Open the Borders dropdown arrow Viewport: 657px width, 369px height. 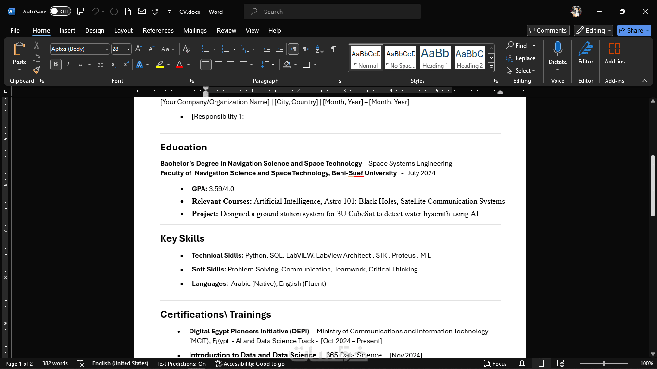tap(316, 64)
